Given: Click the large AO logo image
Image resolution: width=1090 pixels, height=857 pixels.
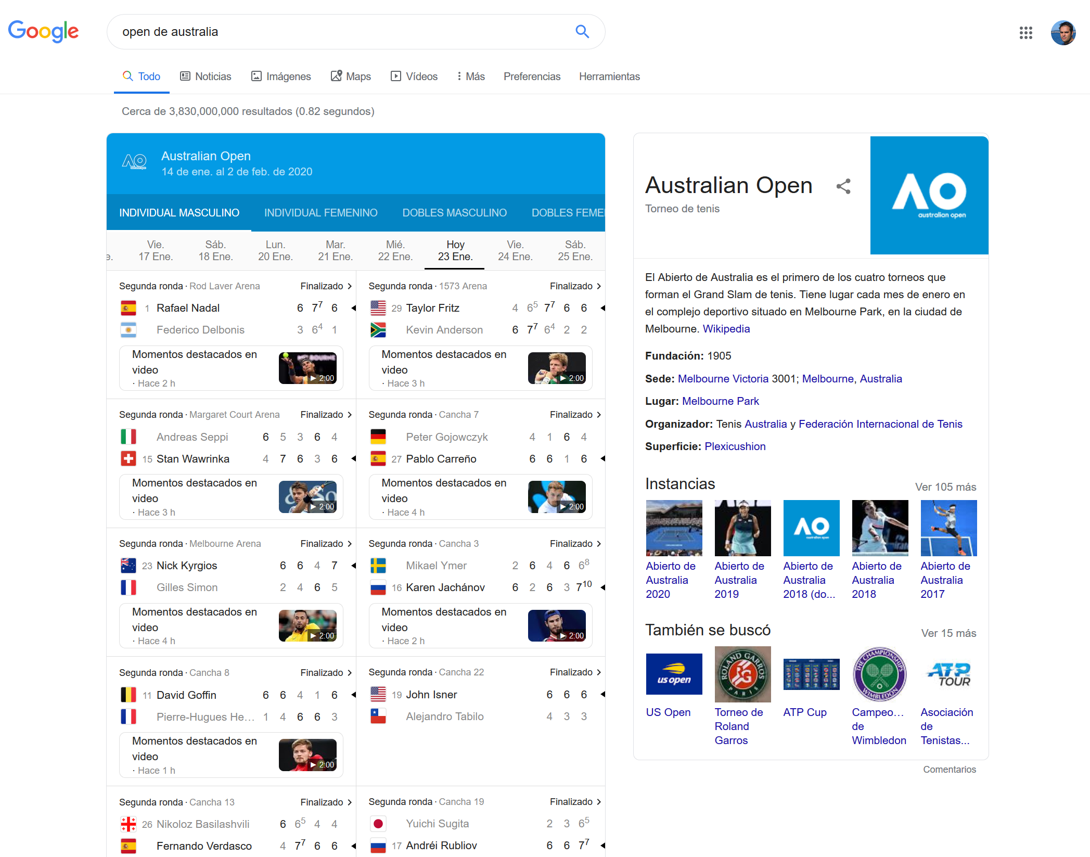Looking at the screenshot, I should pyautogui.click(x=929, y=195).
